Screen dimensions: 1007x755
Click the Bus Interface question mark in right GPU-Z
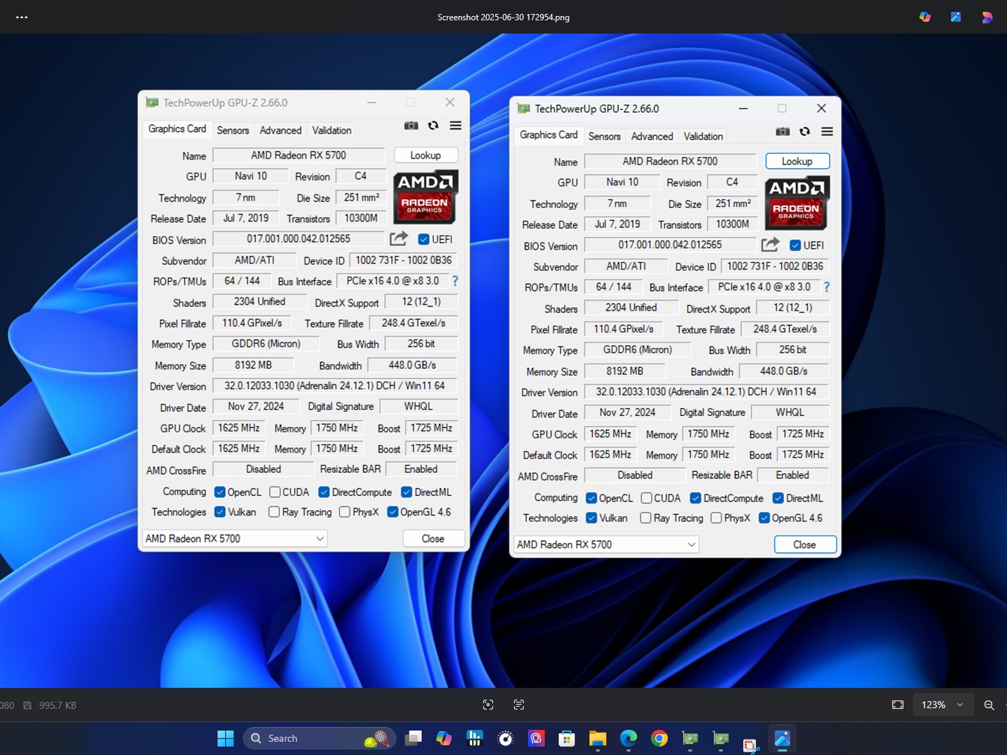tap(827, 287)
